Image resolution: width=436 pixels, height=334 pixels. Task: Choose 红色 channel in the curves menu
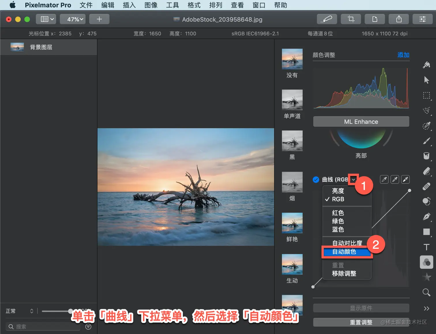pos(347,213)
